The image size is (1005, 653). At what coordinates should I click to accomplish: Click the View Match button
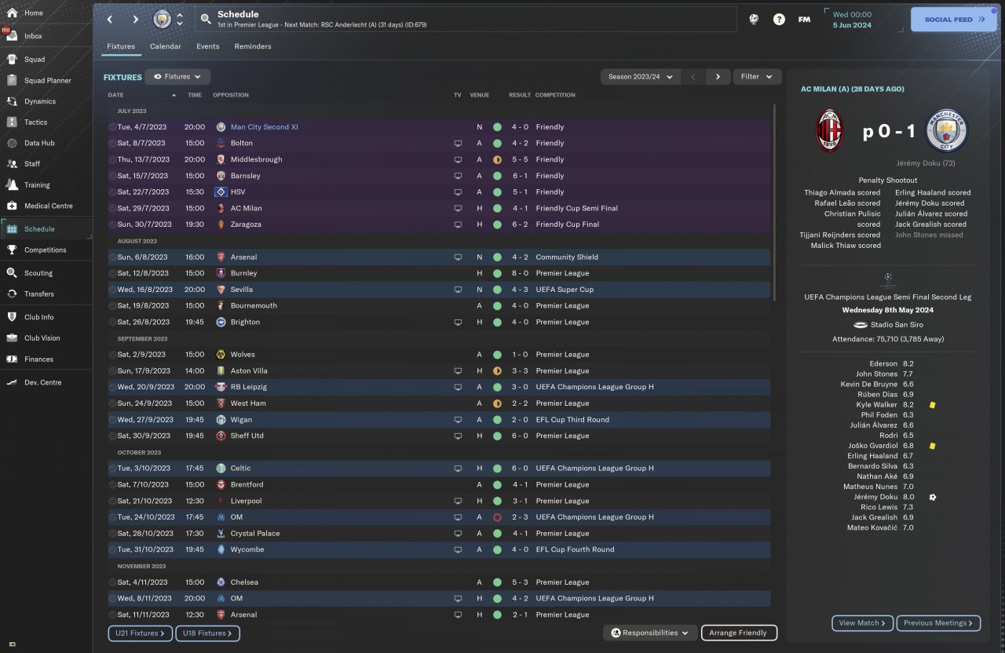862,623
